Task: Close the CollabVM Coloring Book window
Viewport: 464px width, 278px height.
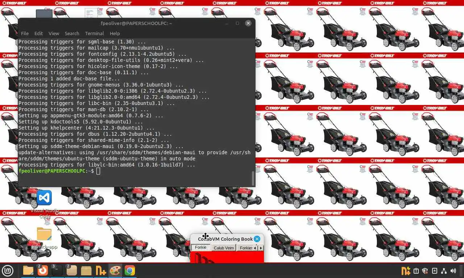Action: (257, 239)
